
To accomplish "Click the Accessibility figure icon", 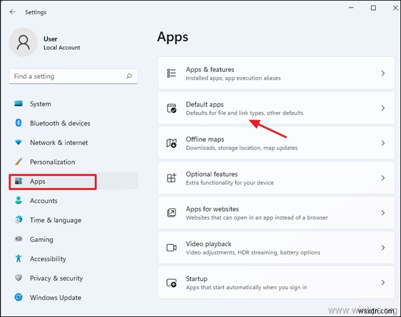I will [18, 258].
